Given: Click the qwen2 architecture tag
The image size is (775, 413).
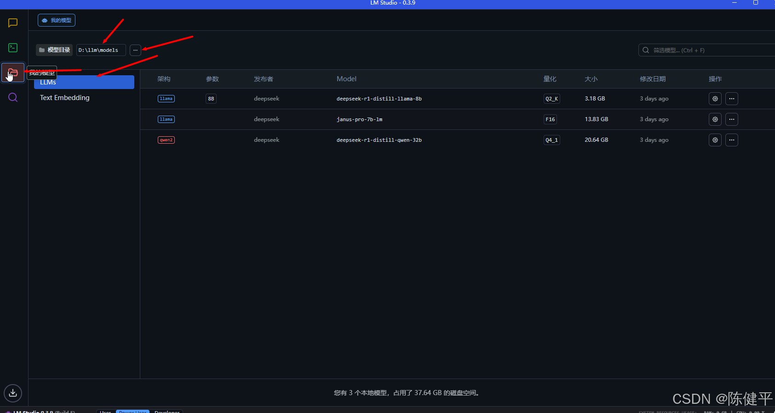Looking at the screenshot, I should (x=166, y=140).
